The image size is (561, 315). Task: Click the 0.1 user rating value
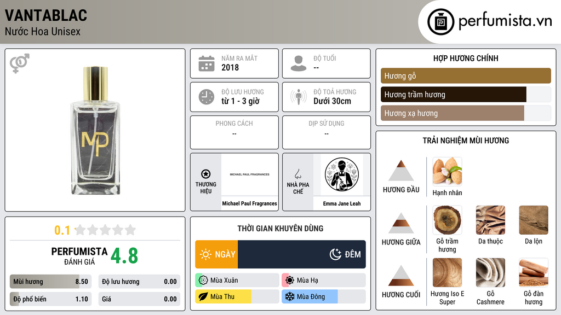(x=62, y=230)
